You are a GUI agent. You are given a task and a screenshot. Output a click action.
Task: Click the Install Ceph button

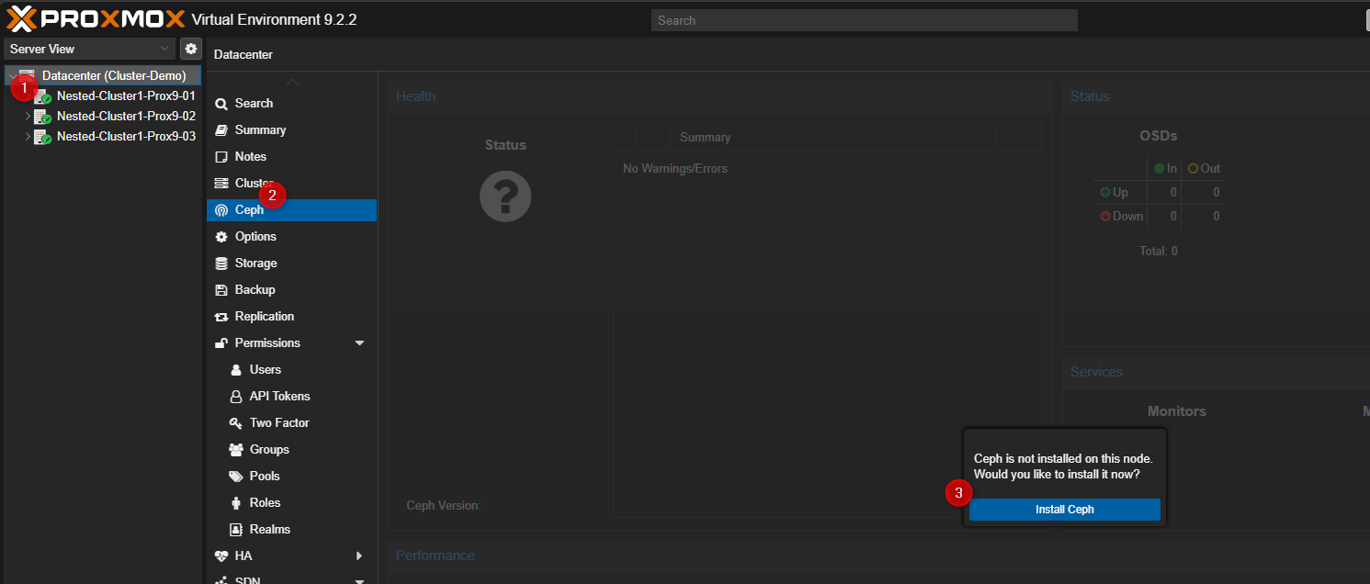pyautogui.click(x=1065, y=510)
